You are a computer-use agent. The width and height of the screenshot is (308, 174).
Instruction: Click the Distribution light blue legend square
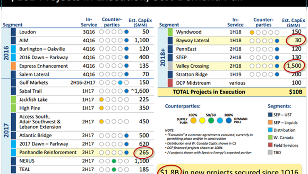(x=270, y=130)
